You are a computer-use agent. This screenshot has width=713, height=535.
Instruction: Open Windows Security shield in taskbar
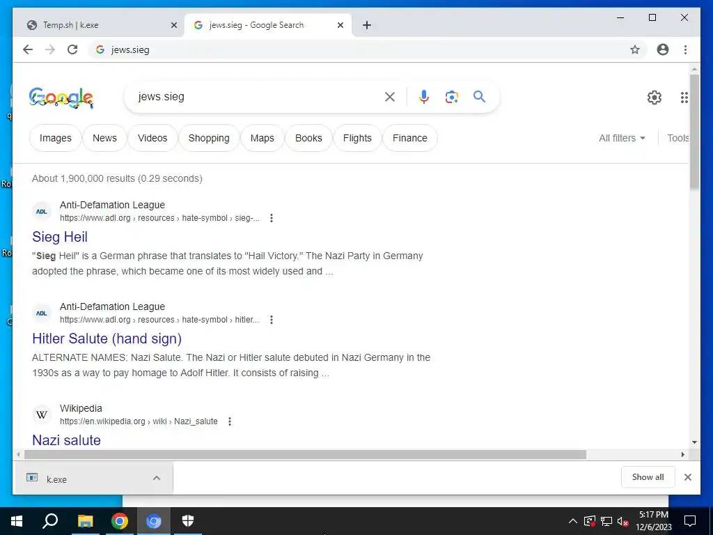(188, 521)
